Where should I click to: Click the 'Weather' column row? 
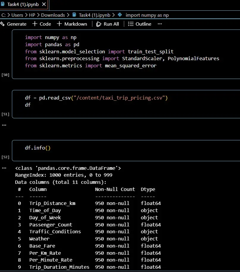(88, 239)
